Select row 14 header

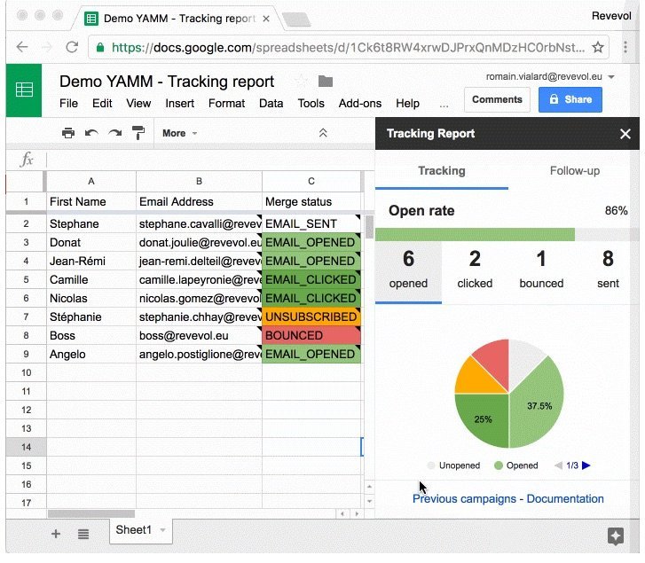26,447
